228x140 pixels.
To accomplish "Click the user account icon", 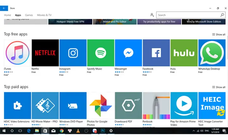I will [x=152, y=15].
